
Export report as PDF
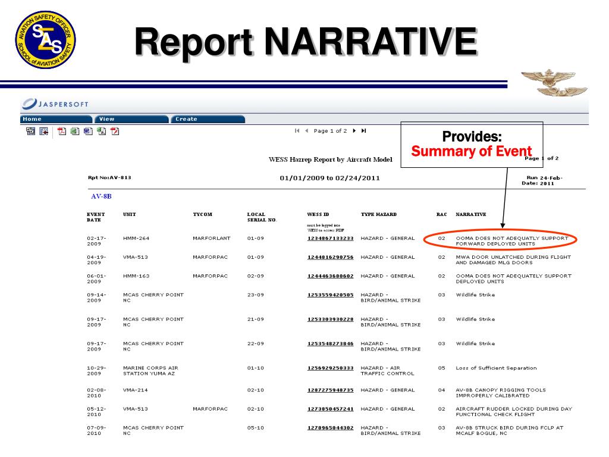pyautogui.click(x=62, y=132)
